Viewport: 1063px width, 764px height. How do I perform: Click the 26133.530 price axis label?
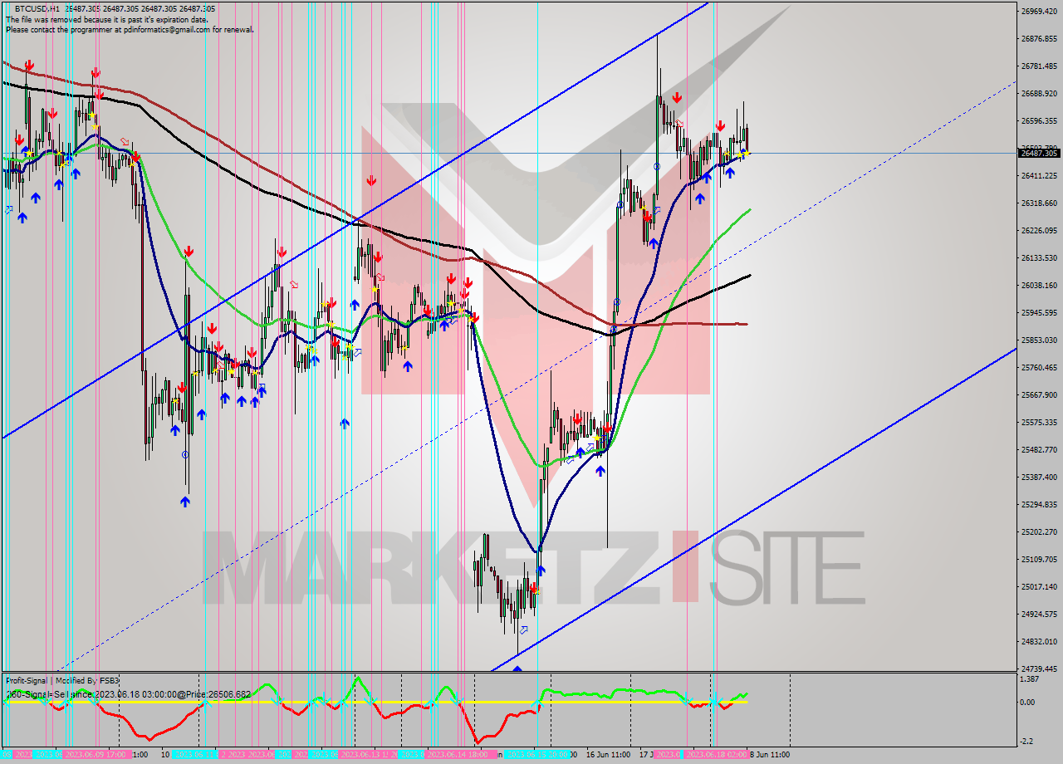1039,258
